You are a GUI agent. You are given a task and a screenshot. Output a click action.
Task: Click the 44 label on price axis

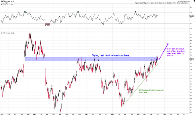point(191,113)
